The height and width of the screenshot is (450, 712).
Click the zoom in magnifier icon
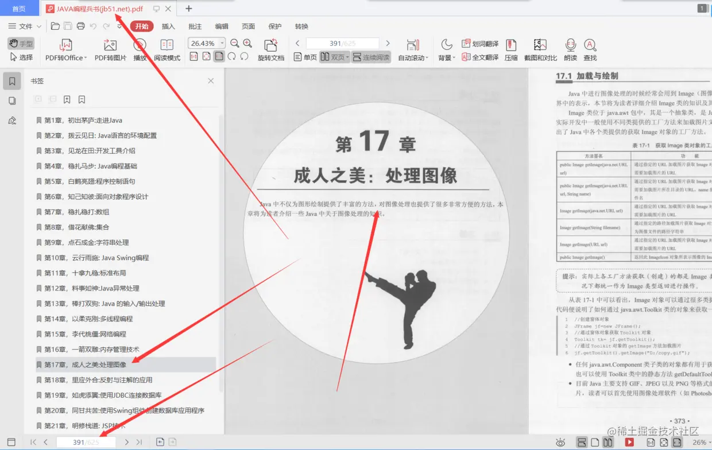click(247, 43)
